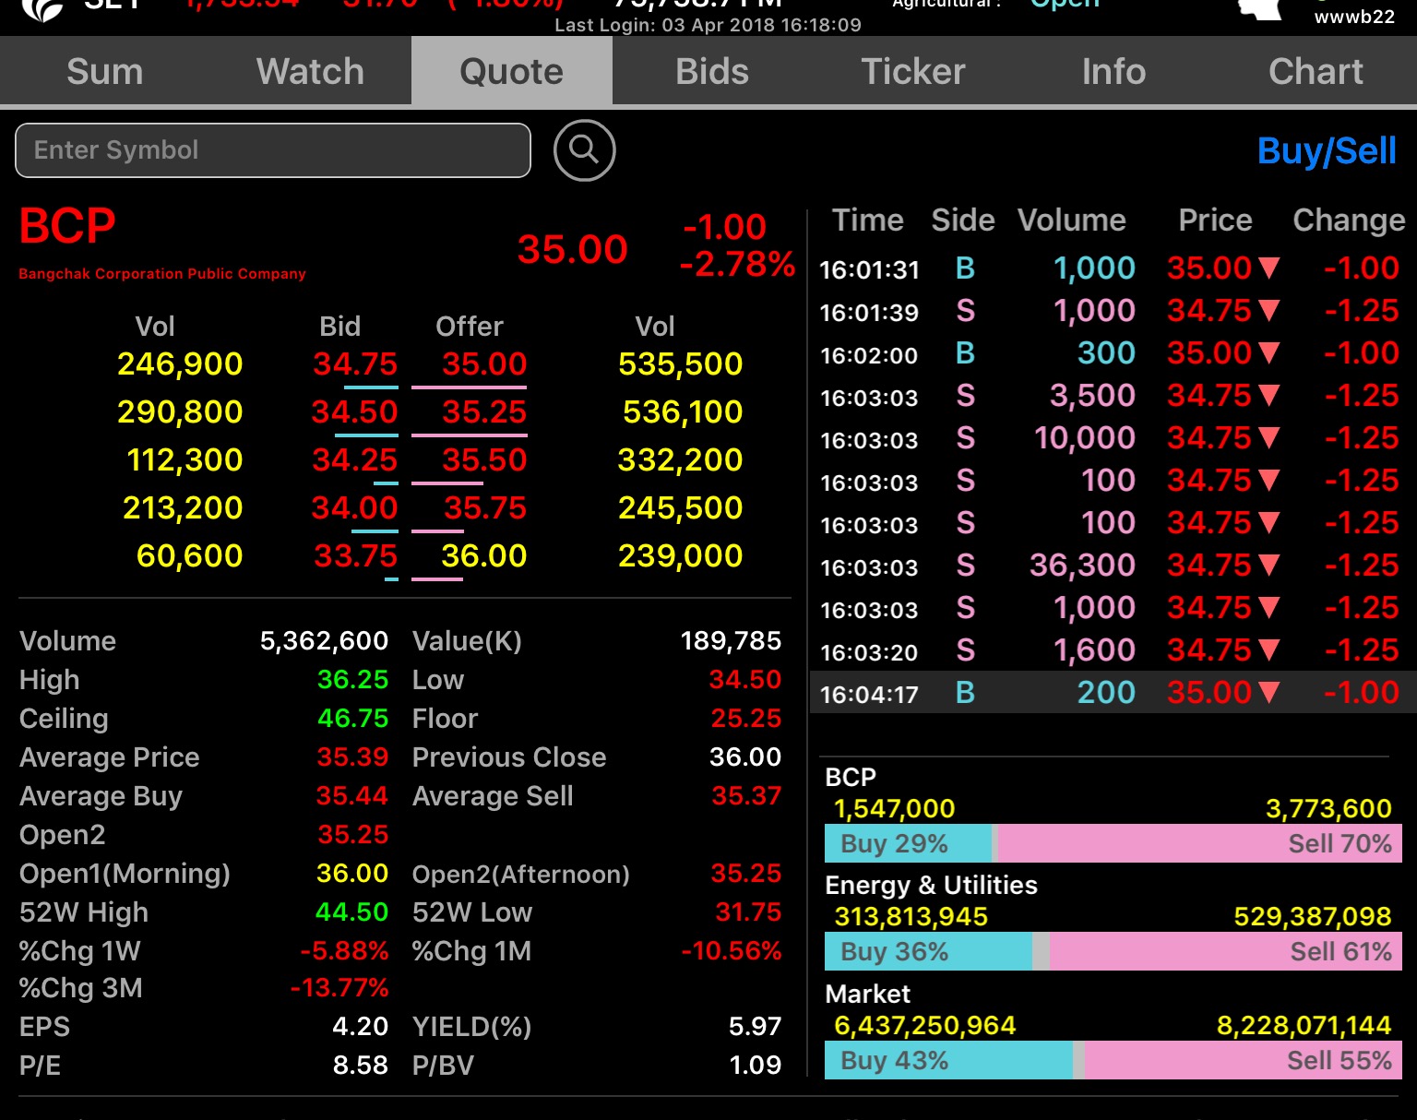This screenshot has width=1417, height=1120.
Task: Tap the Previous Close value 36.00
Action: tap(745, 757)
